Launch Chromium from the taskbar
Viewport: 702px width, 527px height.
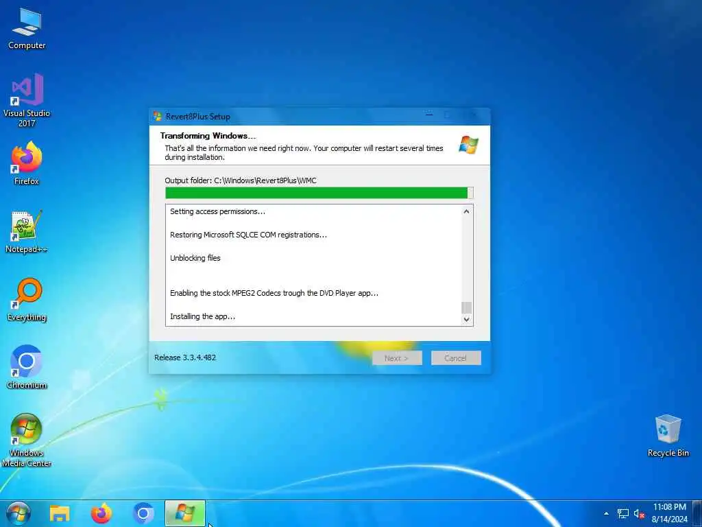tap(143, 513)
